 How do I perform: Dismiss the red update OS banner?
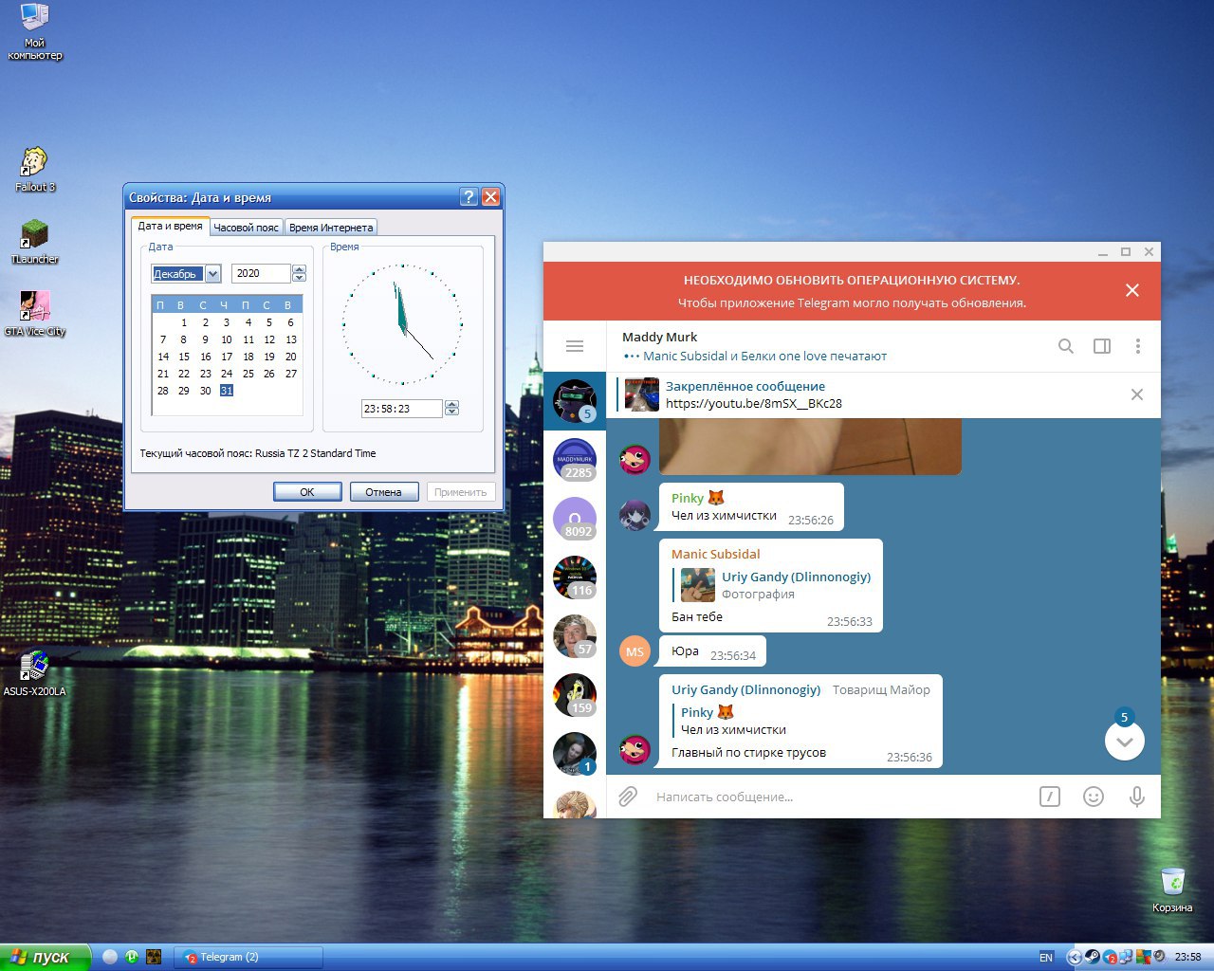point(1132,290)
